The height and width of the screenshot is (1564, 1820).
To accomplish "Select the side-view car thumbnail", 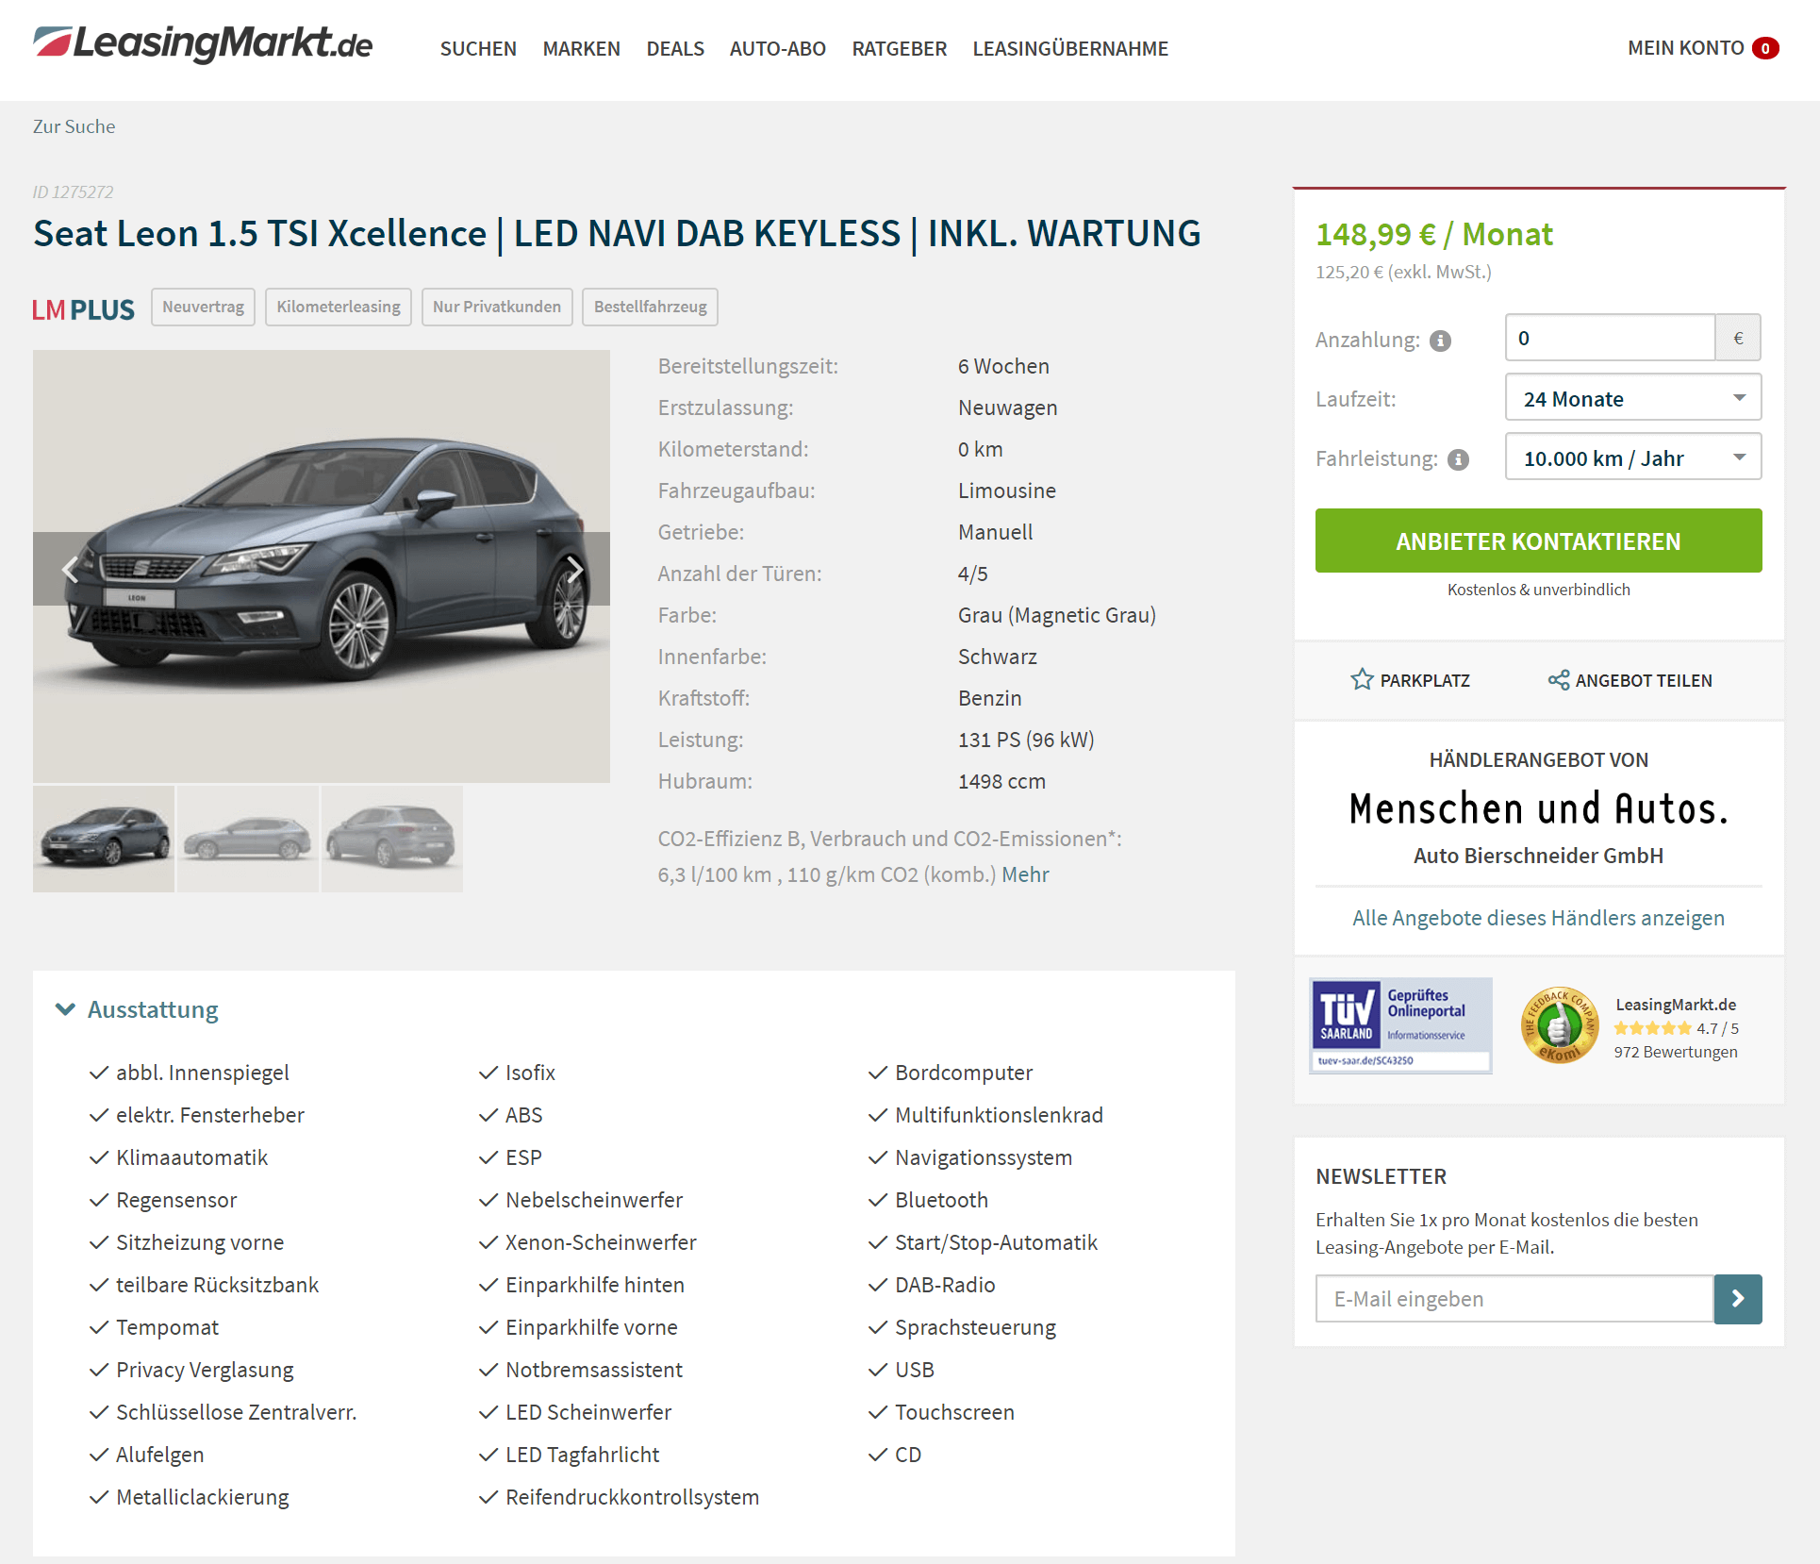I will pos(248,839).
